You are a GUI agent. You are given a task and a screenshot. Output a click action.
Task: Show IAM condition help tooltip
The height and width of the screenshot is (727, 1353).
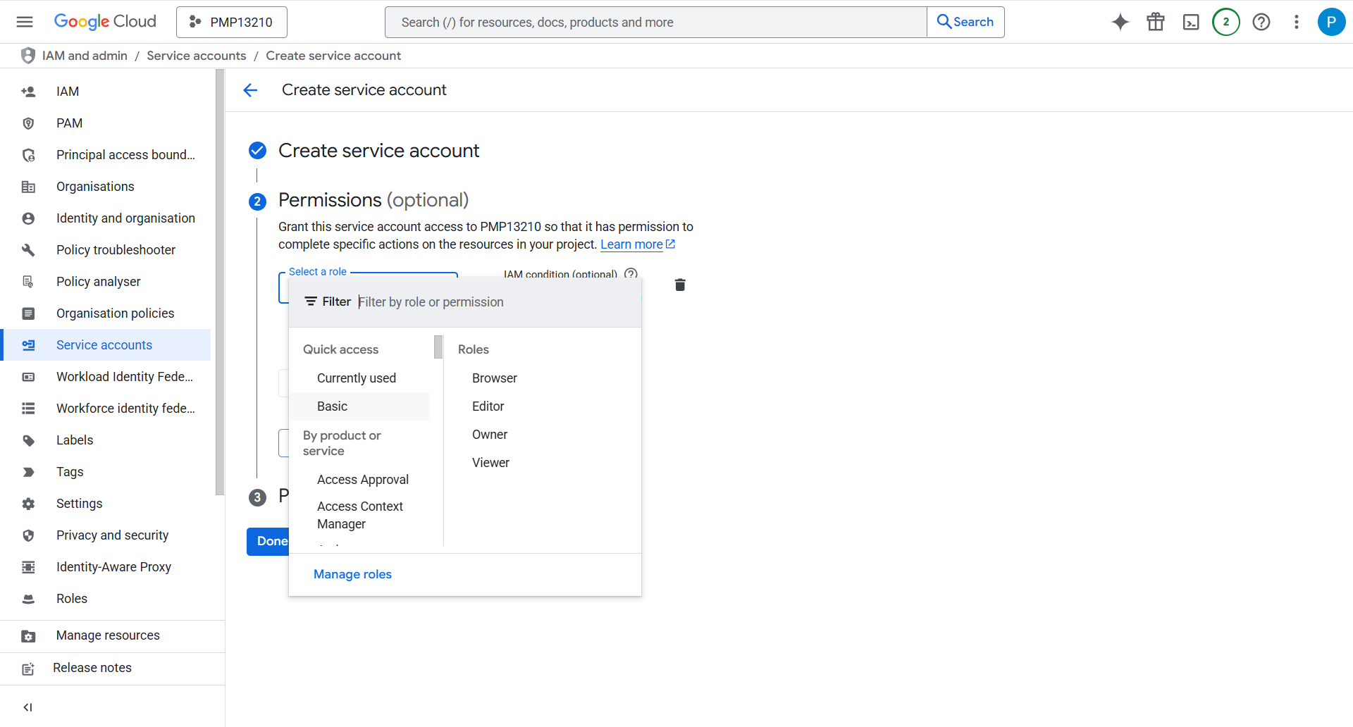coord(631,273)
